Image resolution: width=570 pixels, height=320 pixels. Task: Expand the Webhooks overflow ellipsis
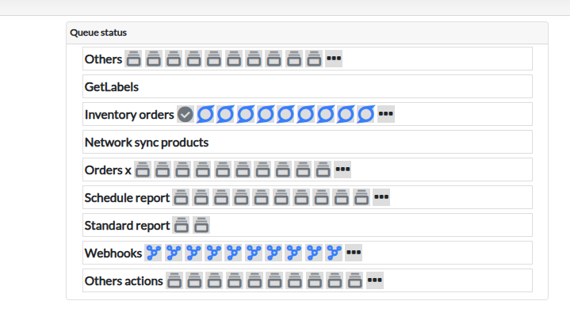coord(354,253)
